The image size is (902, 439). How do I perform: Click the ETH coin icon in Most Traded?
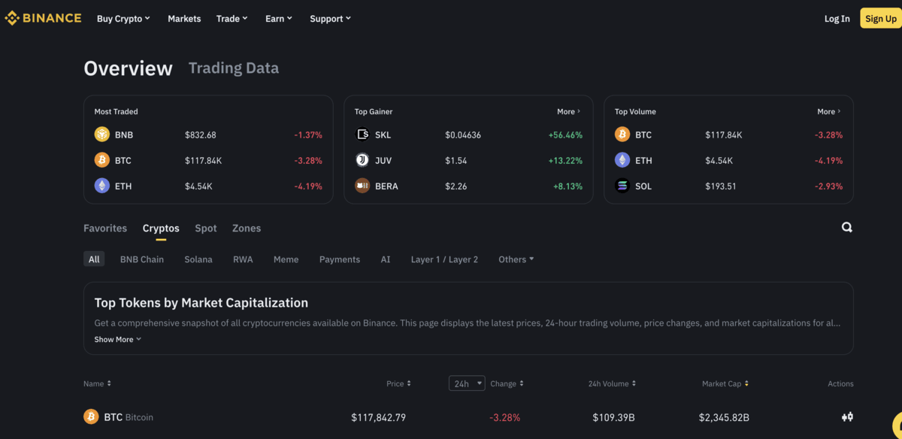click(101, 186)
